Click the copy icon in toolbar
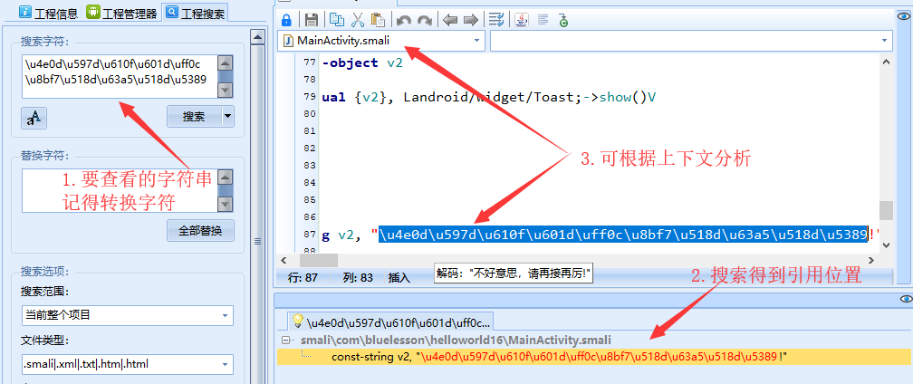913x384 pixels. point(337,19)
